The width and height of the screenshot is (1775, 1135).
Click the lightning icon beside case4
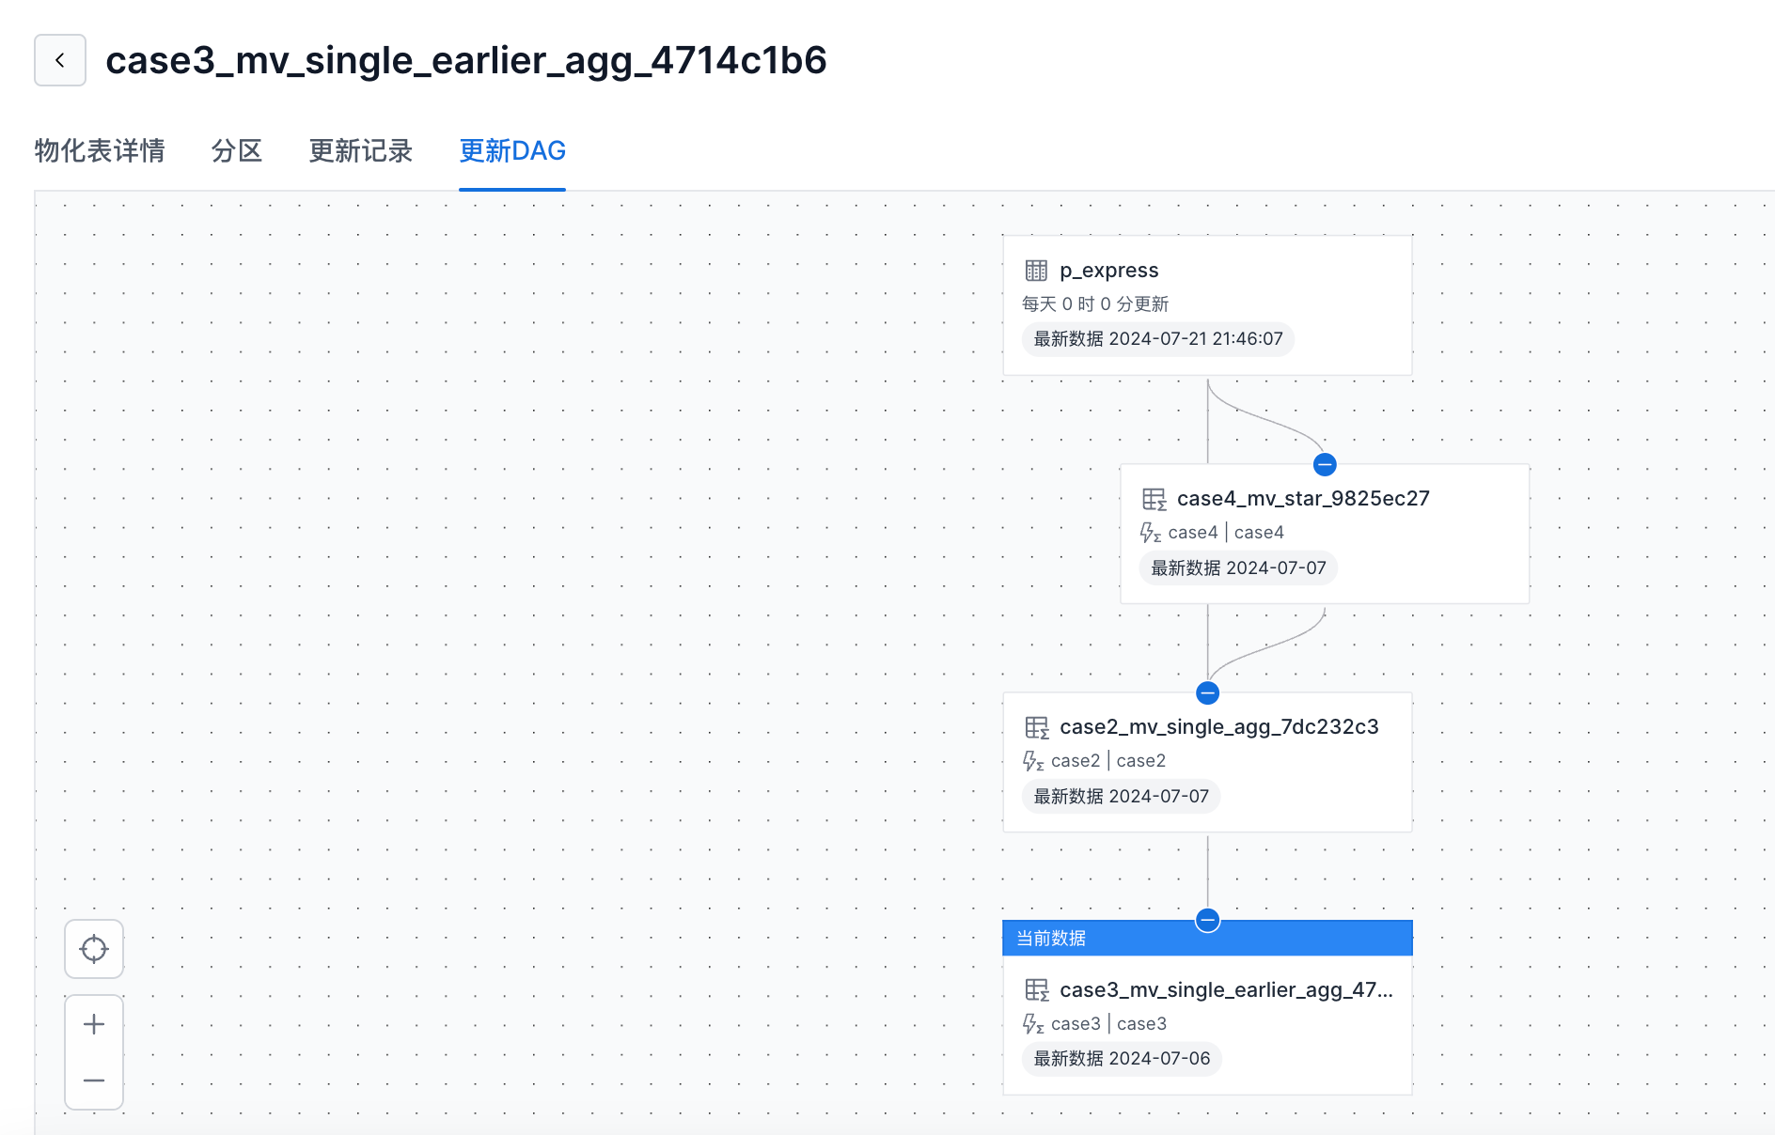pyautogui.click(x=1150, y=533)
